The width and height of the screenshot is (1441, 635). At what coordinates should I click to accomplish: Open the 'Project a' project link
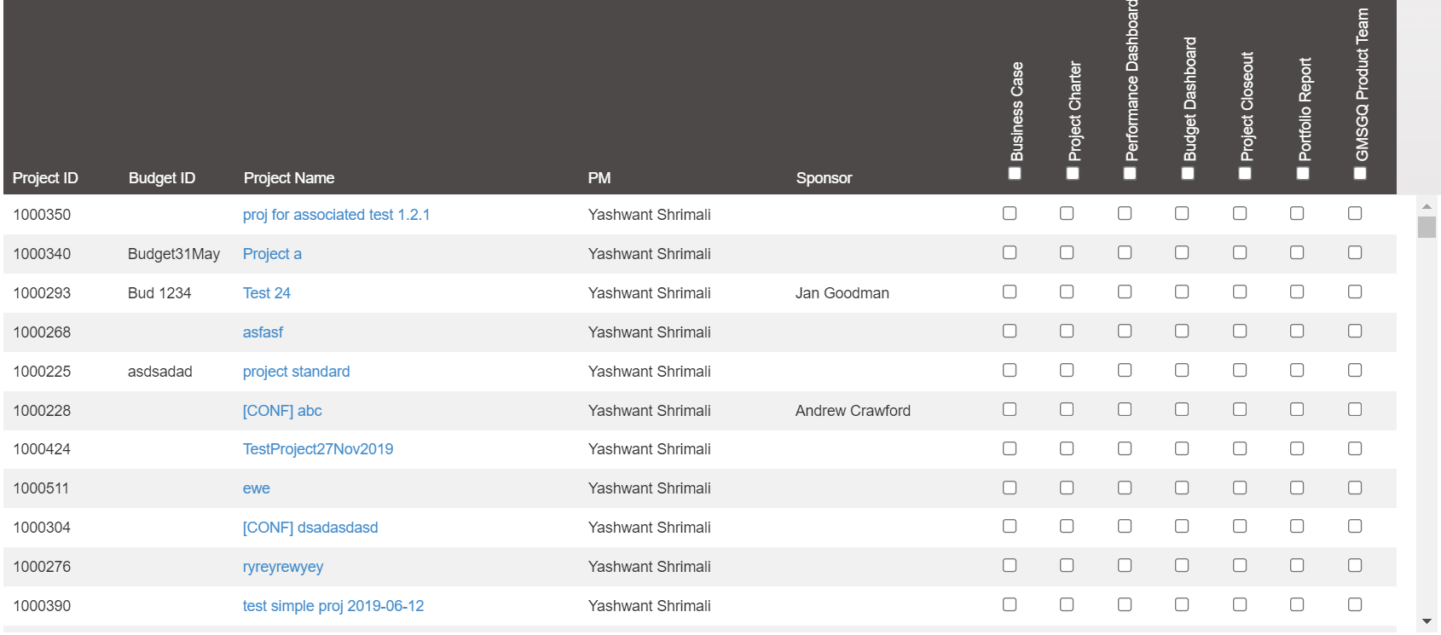(272, 254)
